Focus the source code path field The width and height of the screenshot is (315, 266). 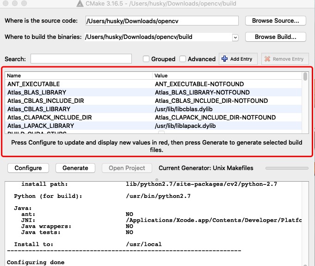pos(162,21)
